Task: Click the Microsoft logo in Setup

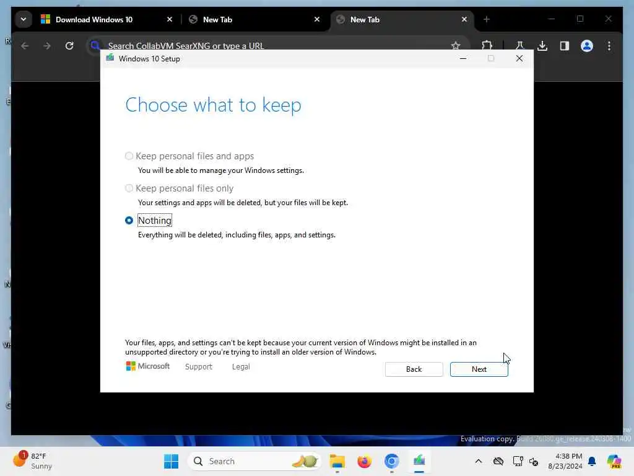Action: [147, 366]
